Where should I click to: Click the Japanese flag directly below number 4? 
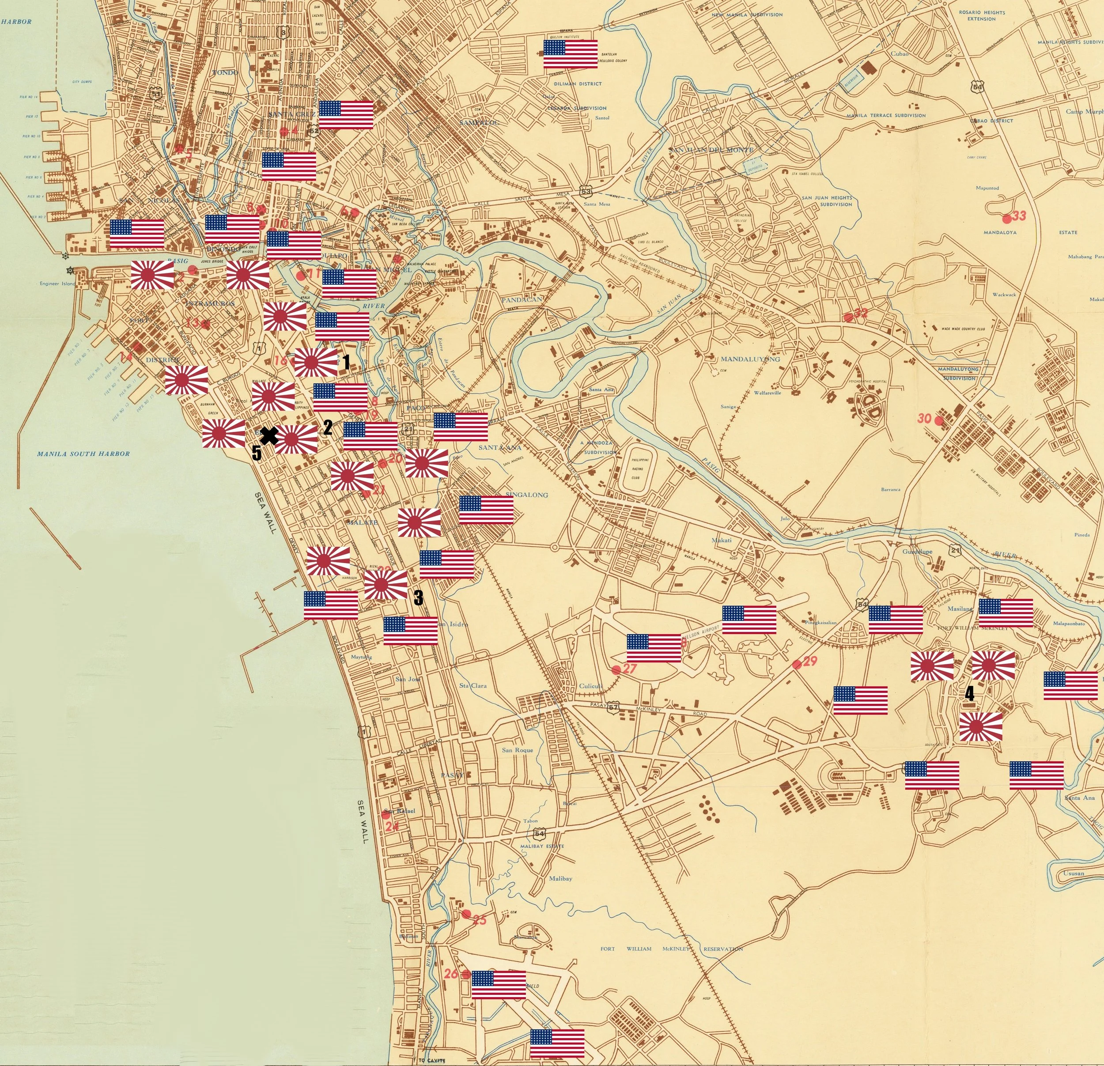point(981,726)
